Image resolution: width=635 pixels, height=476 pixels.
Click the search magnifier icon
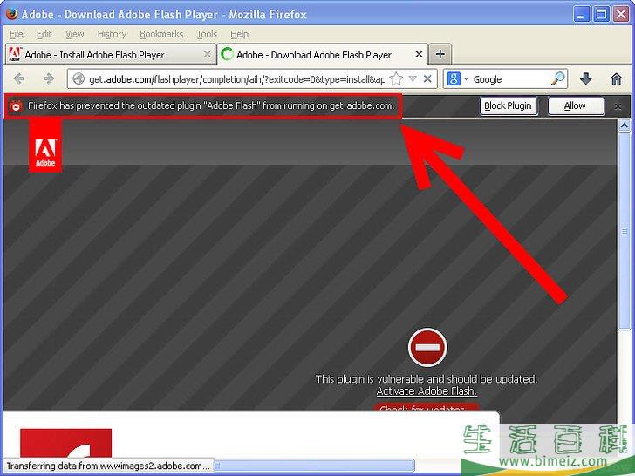557,78
